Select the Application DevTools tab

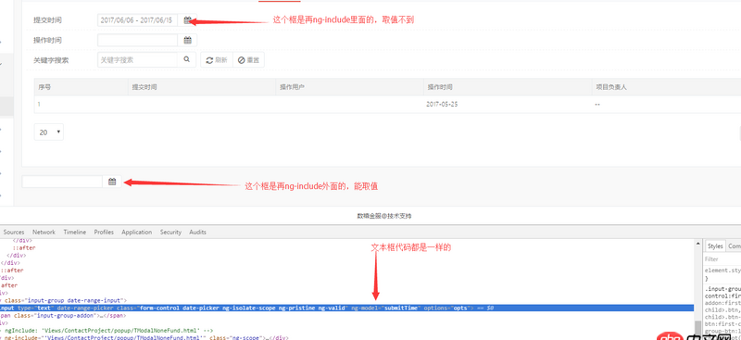[x=136, y=233]
